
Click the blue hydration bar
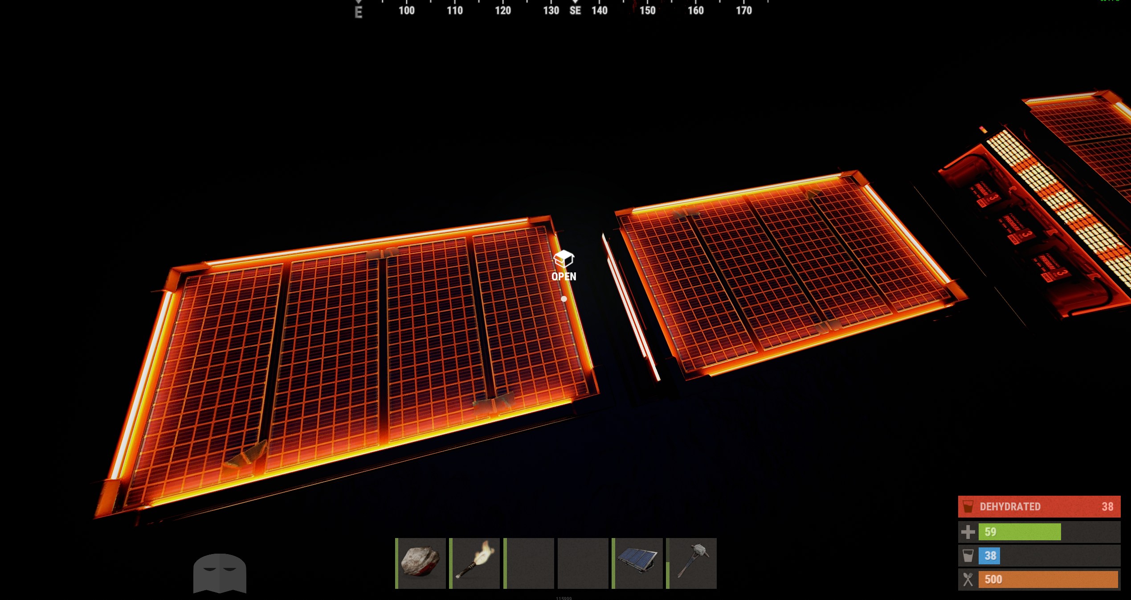tap(989, 556)
